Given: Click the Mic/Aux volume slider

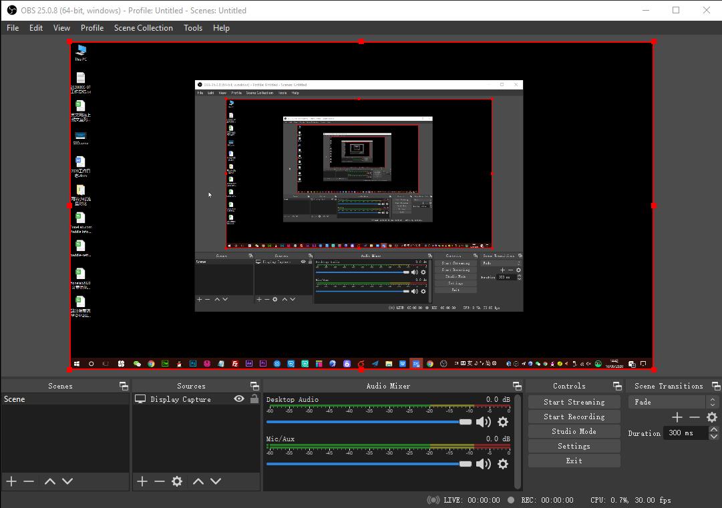Looking at the screenshot, I should [369, 464].
